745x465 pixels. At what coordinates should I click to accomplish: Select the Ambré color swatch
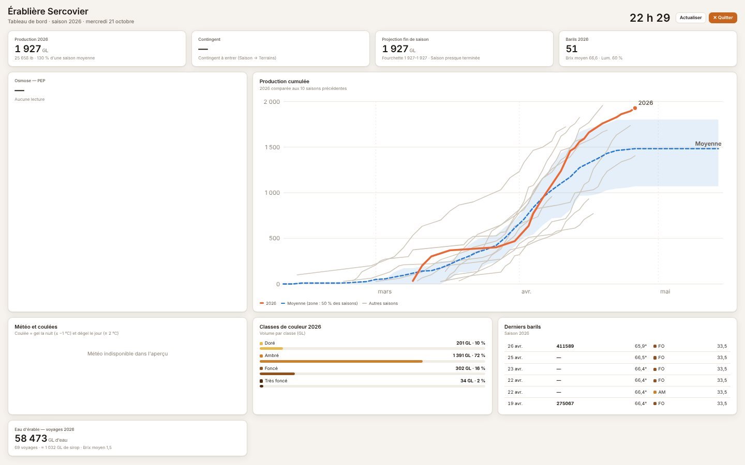tap(261, 356)
